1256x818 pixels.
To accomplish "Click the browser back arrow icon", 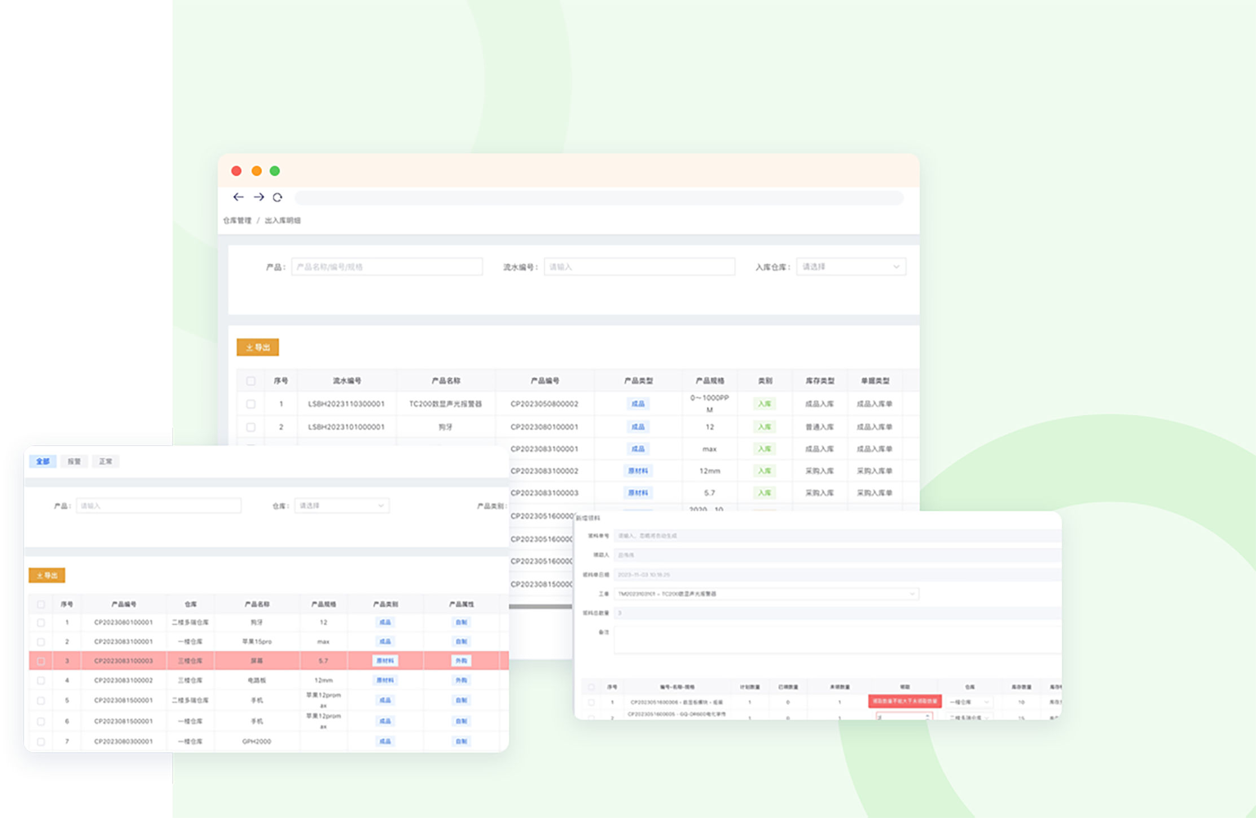I will [x=238, y=197].
